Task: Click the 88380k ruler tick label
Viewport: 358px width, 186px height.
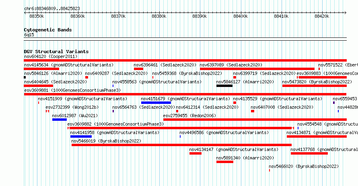Action: (159, 16)
